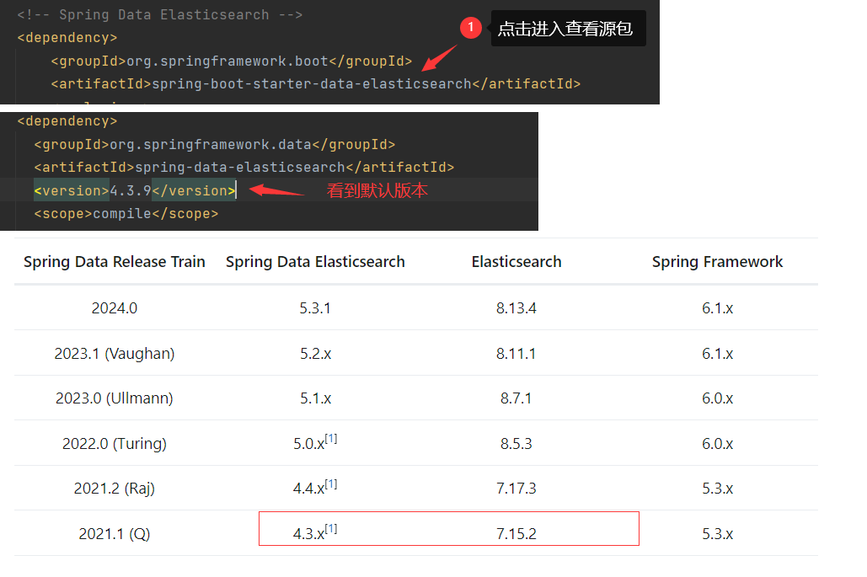
Task: Click the Elasticsearch 8.13.4 cell
Action: pyautogui.click(x=516, y=307)
